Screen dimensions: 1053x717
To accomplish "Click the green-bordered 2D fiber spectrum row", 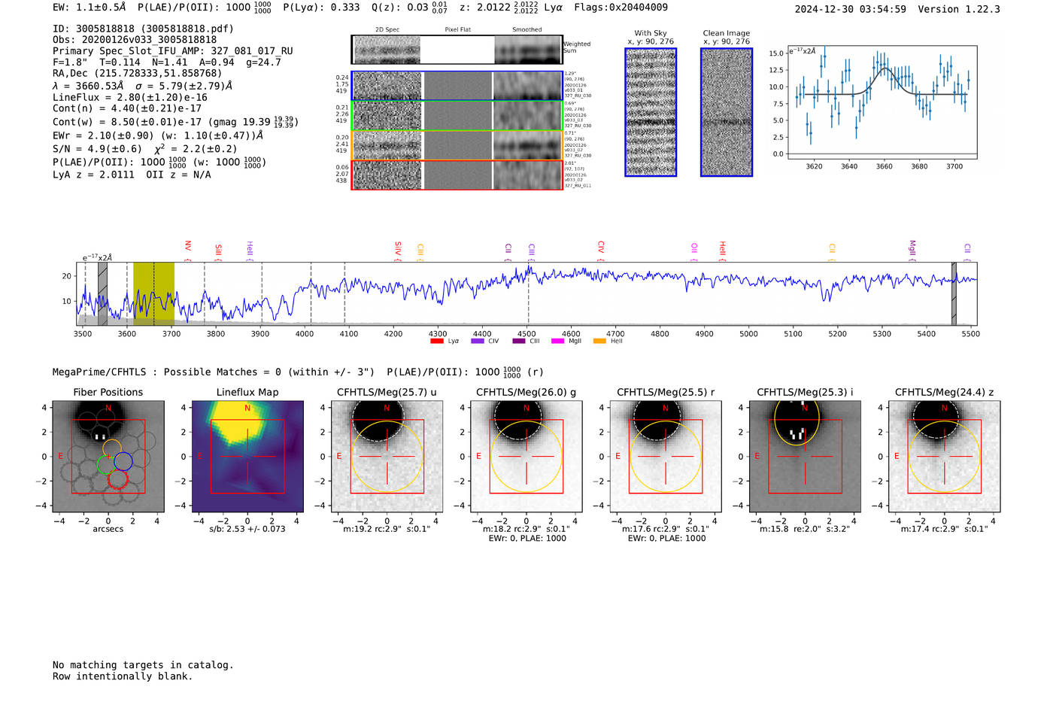I will [x=457, y=116].
